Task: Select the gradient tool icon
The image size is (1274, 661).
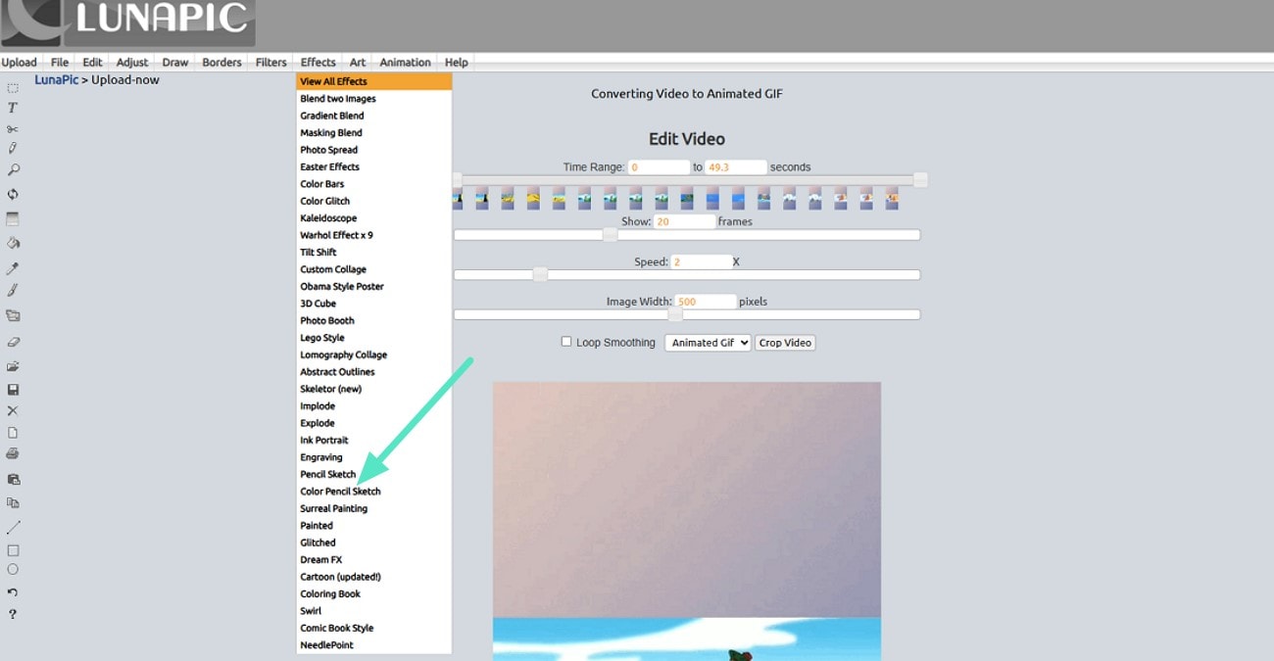Action: (x=13, y=218)
